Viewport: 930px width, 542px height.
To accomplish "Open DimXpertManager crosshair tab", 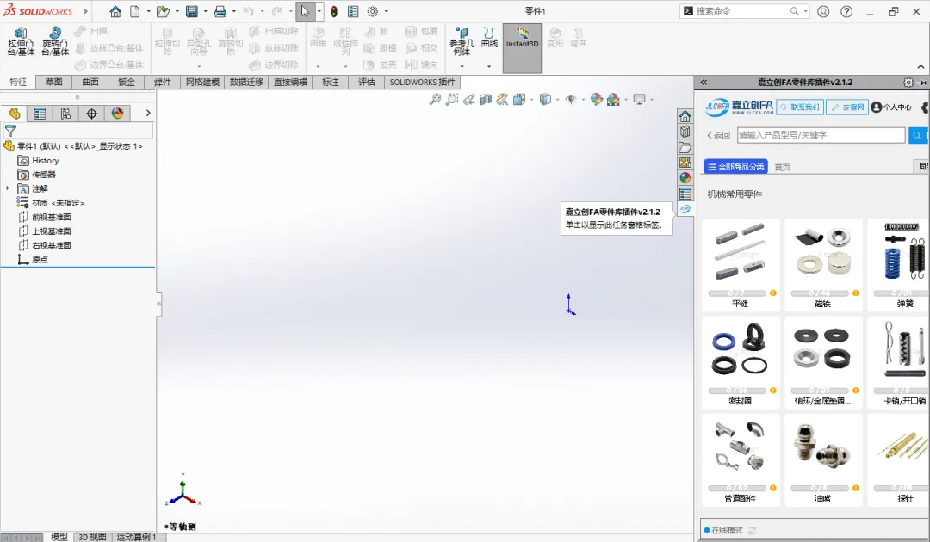I will click(x=91, y=114).
